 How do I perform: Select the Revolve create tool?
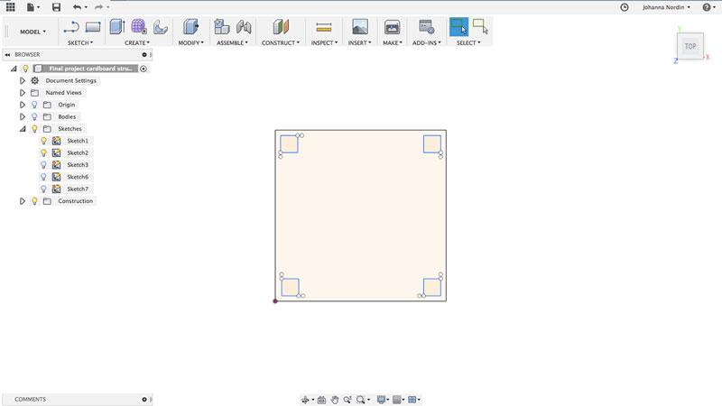click(x=161, y=27)
